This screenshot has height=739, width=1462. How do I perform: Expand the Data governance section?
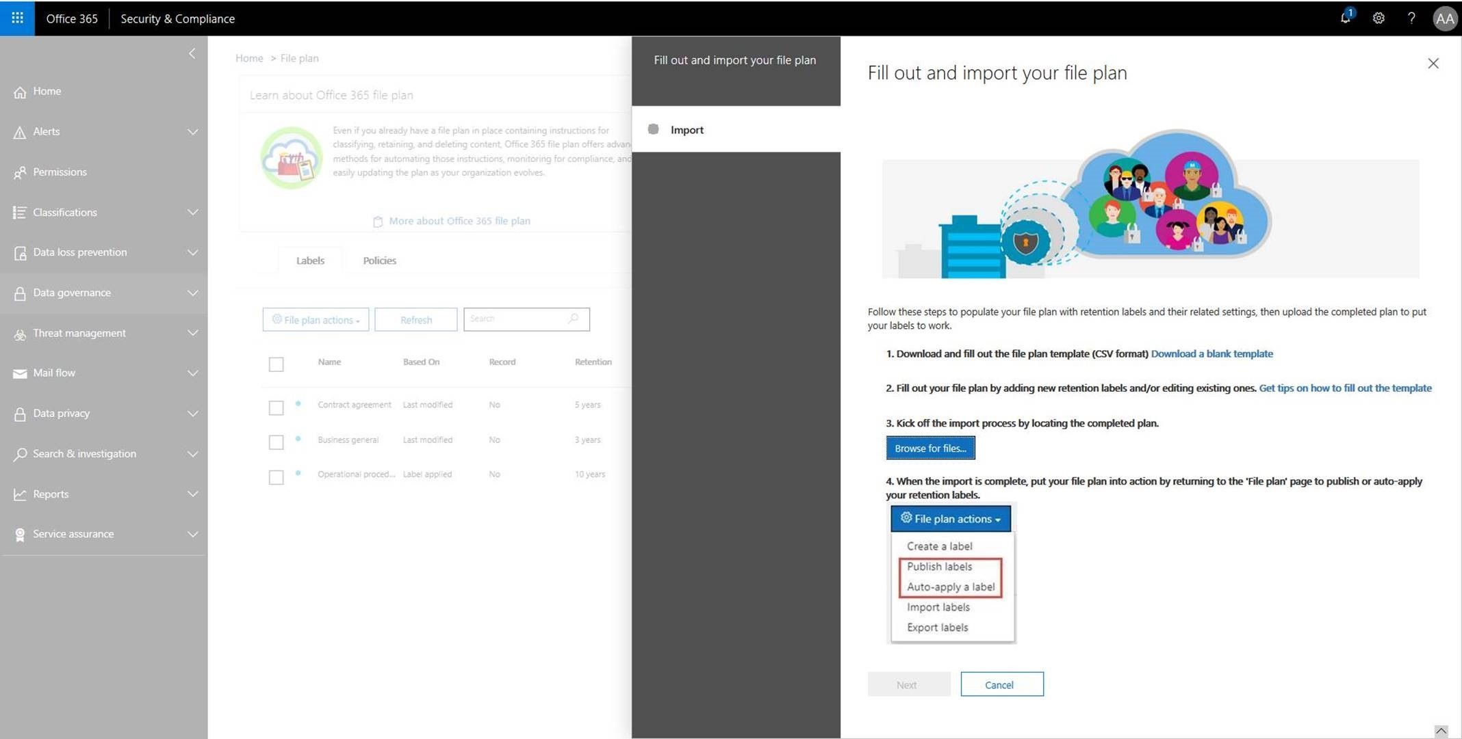tap(70, 292)
